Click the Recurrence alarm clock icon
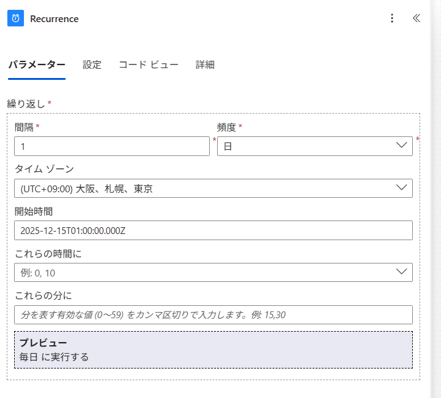The image size is (441, 398). point(15,18)
